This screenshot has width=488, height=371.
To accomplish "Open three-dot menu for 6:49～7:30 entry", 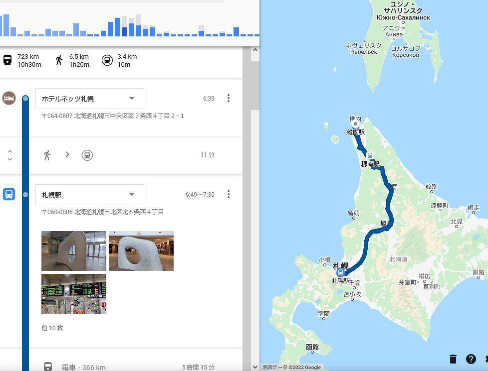I will [x=229, y=194].
